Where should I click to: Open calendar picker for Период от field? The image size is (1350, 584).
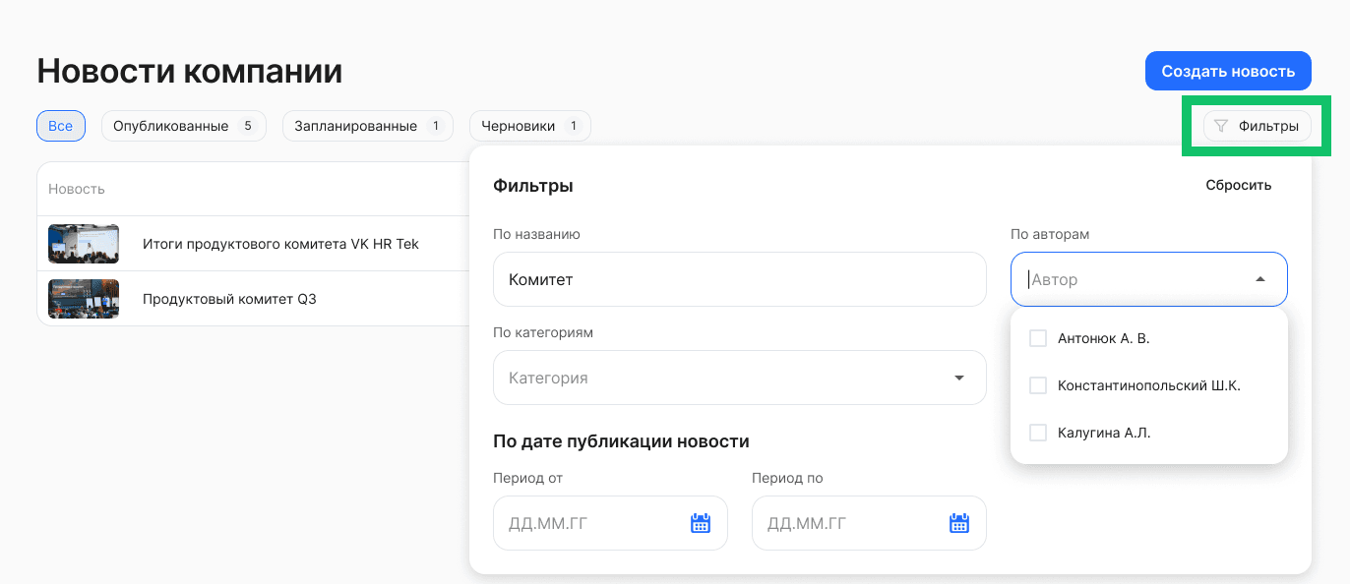700,522
